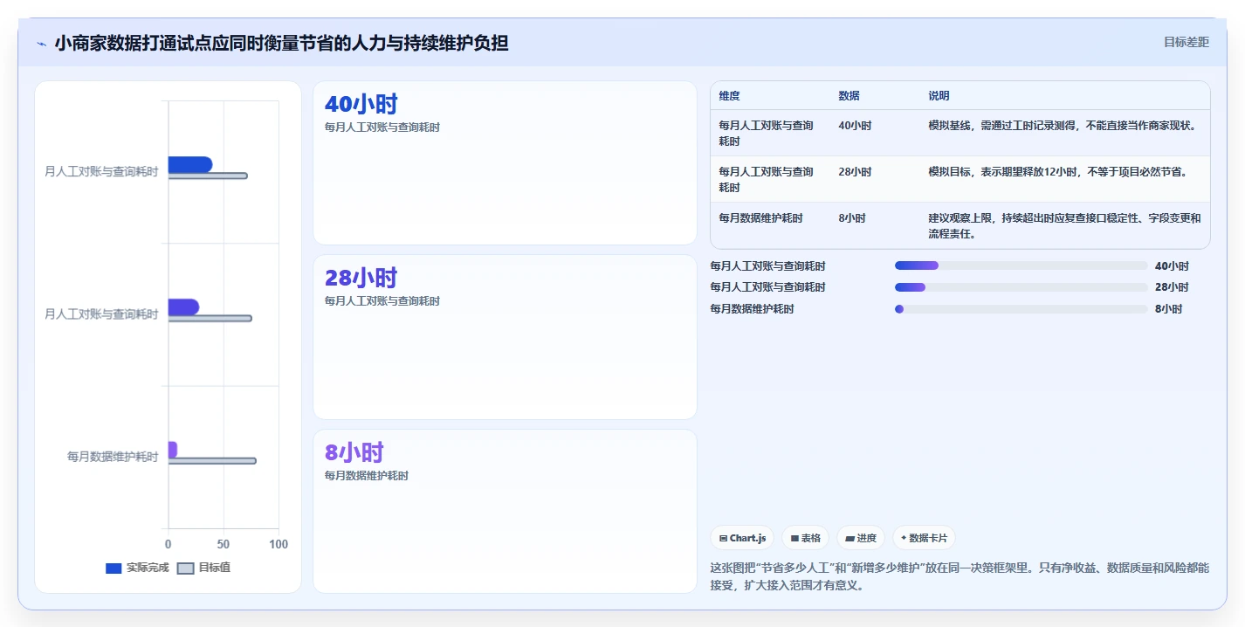
Task: Click the 每月数据维护耗时 caption in the 8小时 card
Action: 367,476
